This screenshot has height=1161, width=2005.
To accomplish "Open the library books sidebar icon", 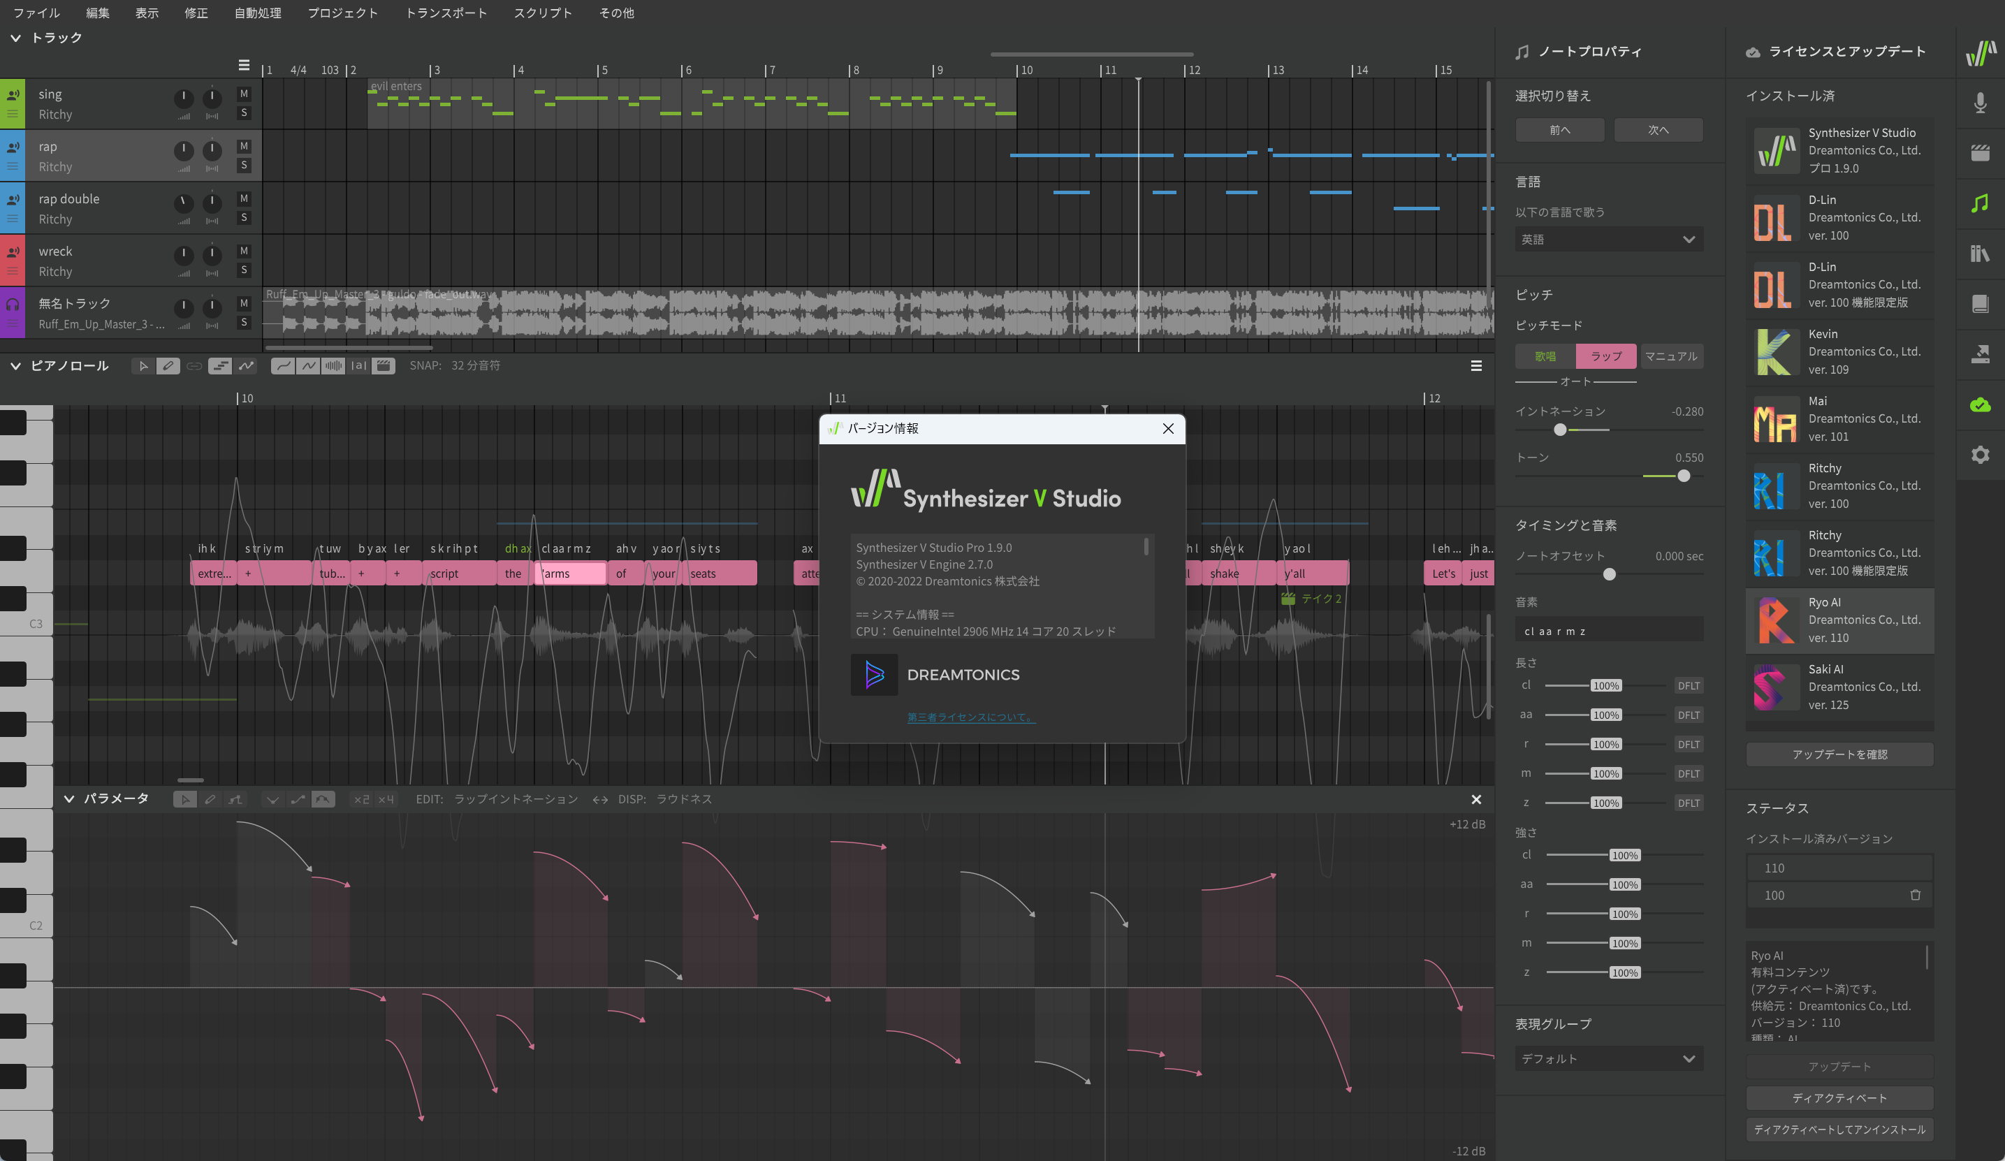I will pyautogui.click(x=1981, y=253).
